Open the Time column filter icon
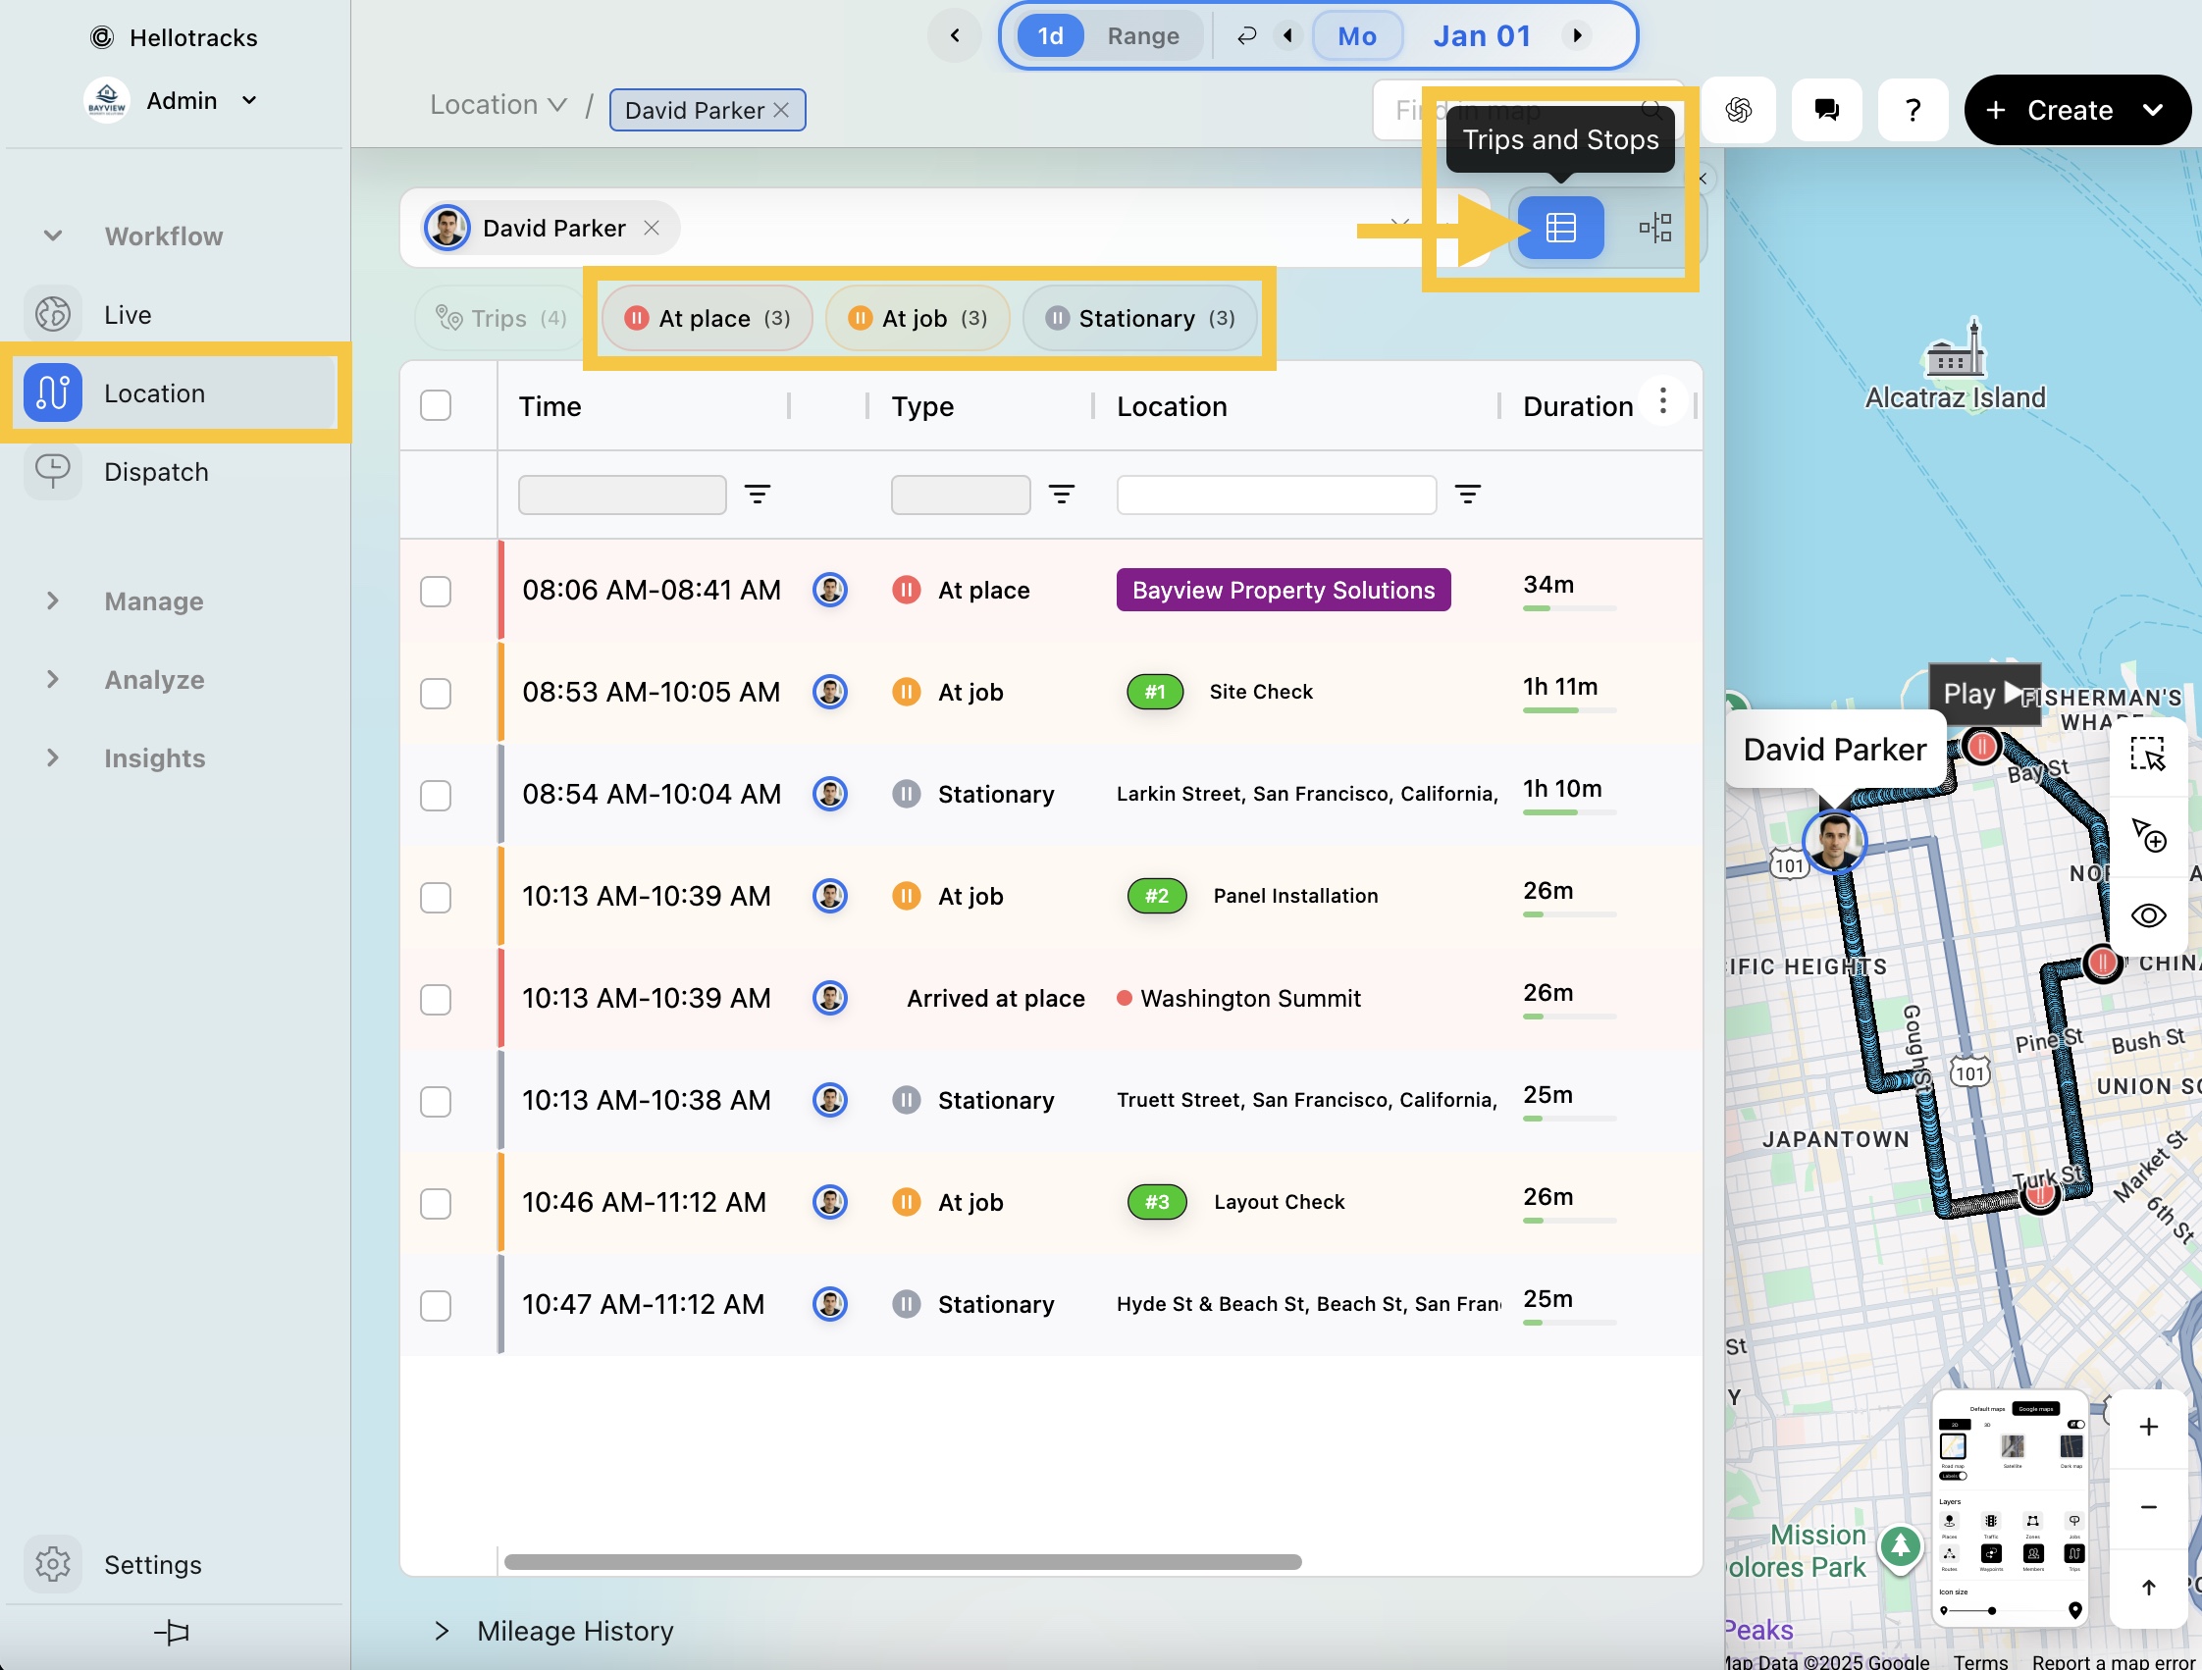 click(758, 495)
